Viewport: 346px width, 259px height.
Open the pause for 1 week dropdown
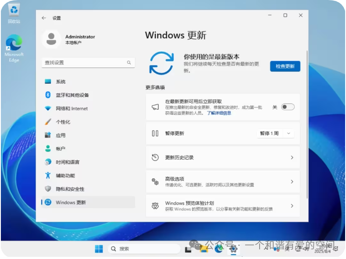click(275, 133)
